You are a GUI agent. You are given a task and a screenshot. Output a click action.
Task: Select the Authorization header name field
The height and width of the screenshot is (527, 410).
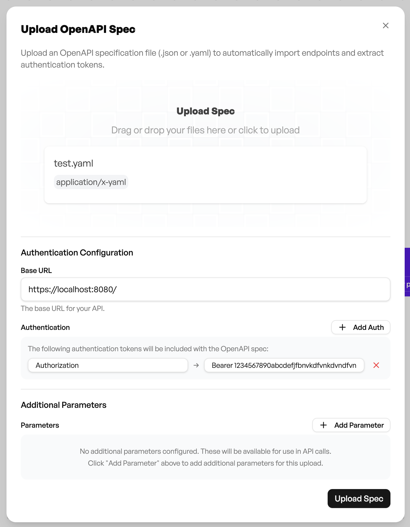108,365
